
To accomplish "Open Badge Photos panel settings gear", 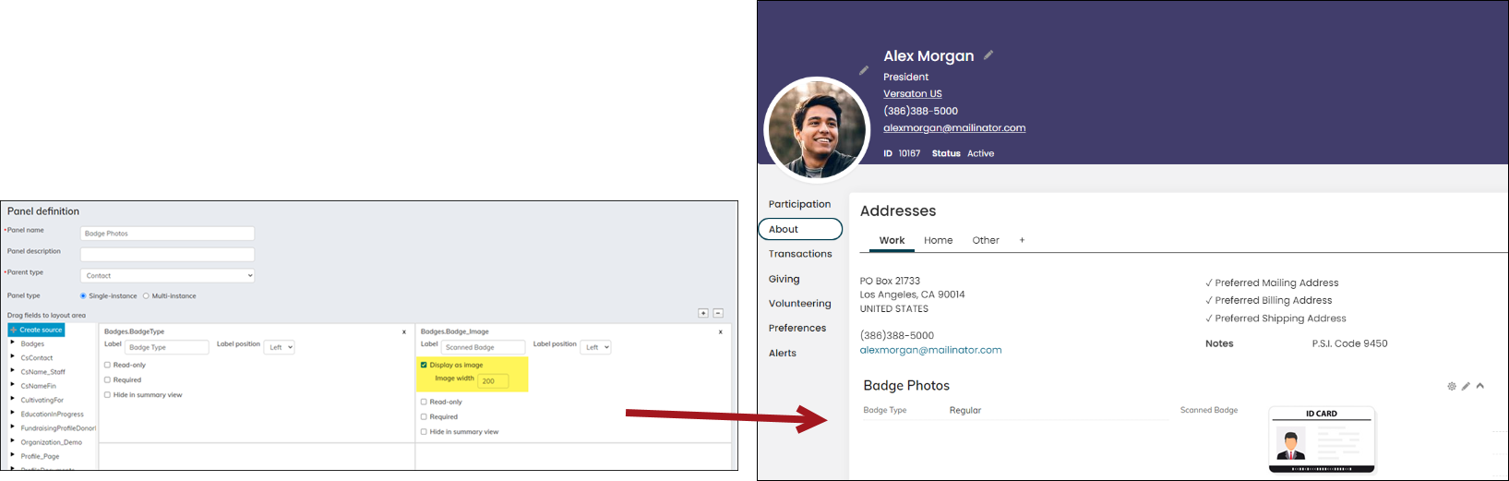I will click(x=1452, y=386).
